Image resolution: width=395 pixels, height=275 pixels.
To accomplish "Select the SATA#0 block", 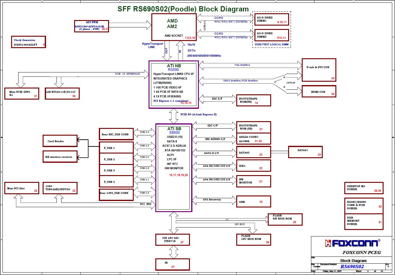I will tap(254, 152).
